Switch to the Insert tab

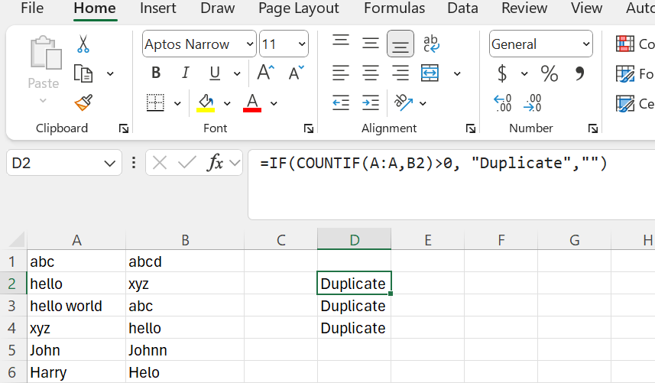158,8
